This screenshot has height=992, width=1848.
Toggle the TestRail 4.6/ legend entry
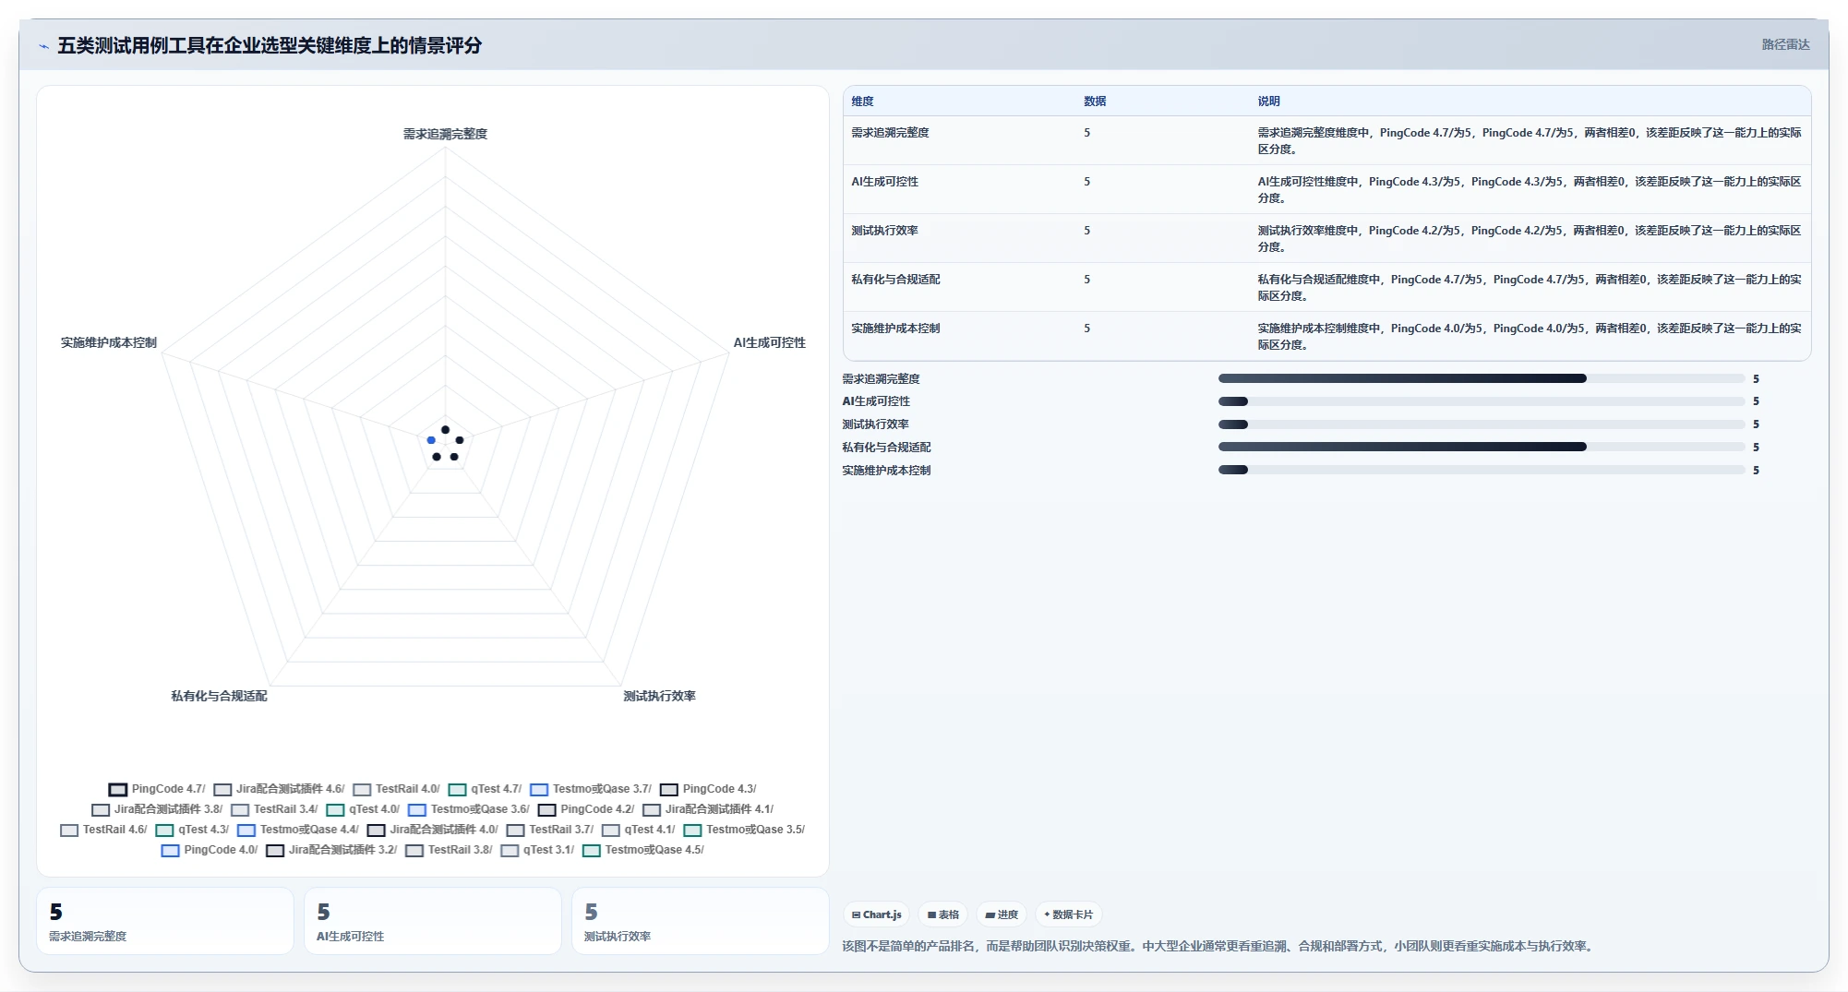pyautogui.click(x=103, y=830)
